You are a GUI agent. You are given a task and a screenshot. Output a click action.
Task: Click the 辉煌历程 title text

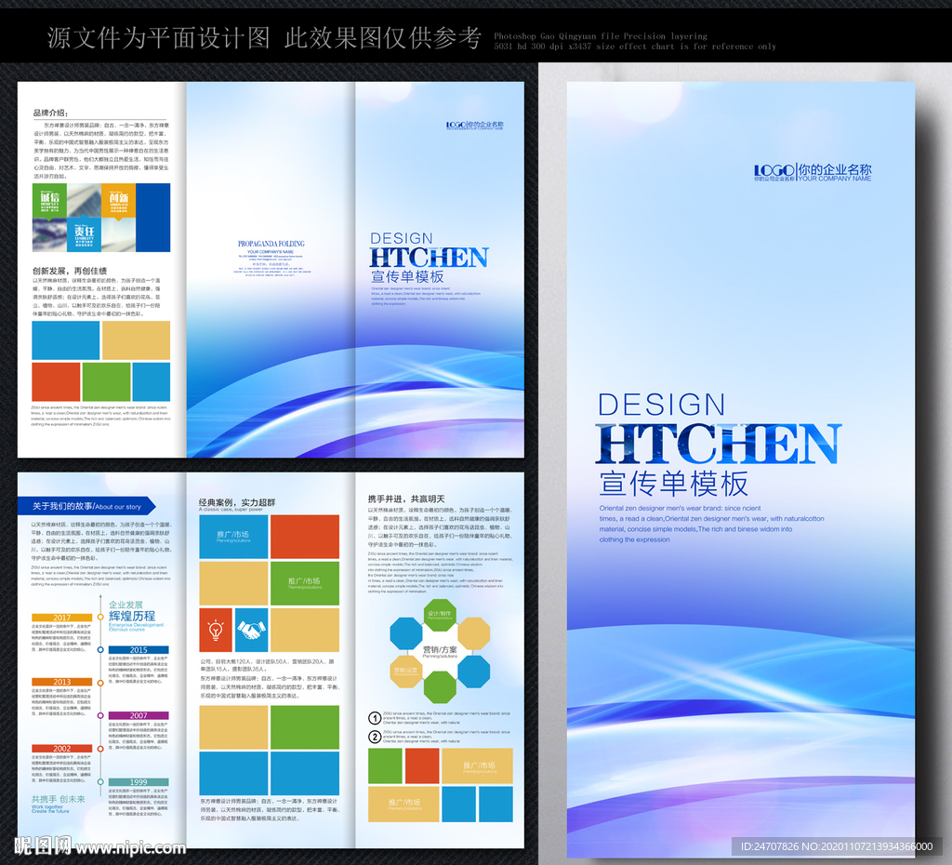132,616
